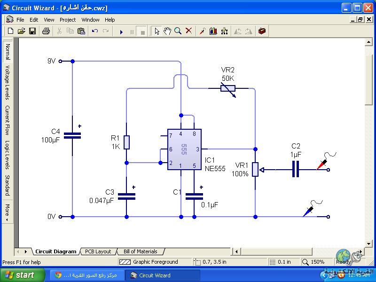Select the Zoom magnifier tool
This screenshot has width=376, height=282.
(x=178, y=31)
